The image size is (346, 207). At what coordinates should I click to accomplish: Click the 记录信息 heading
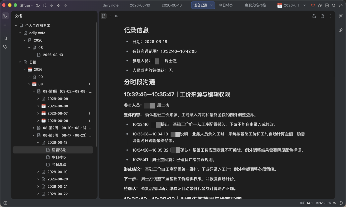[136, 30]
